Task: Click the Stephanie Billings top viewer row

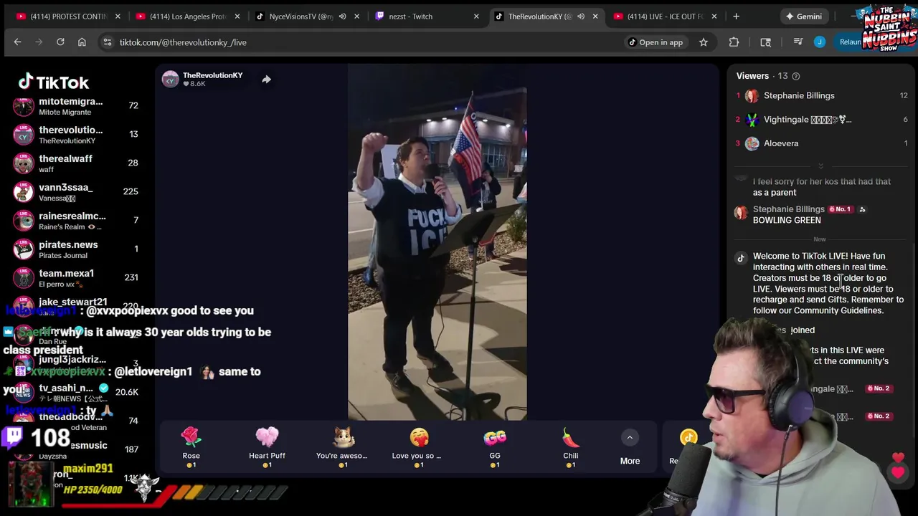Action: pyautogui.click(x=822, y=95)
